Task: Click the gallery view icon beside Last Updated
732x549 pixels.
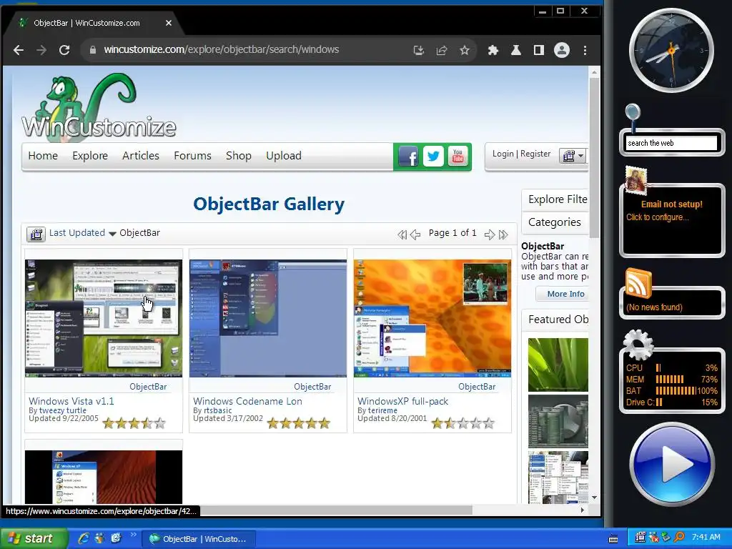Action: click(36, 234)
